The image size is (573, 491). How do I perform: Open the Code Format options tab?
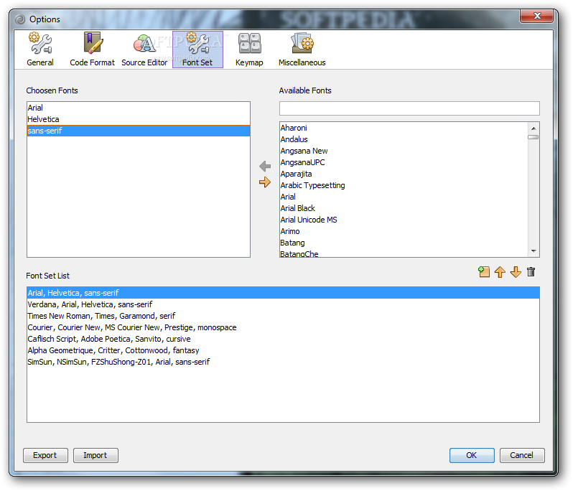[x=92, y=50]
